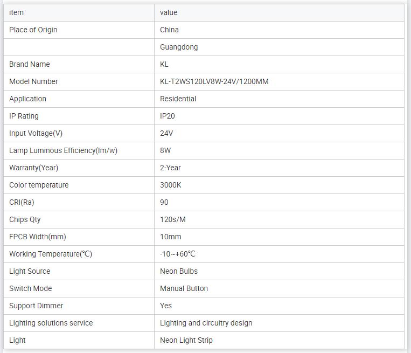Click the 'Manual Button' switch mode value

184,288
